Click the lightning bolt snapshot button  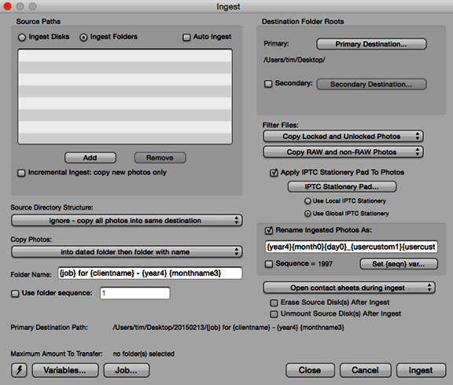click(19, 370)
